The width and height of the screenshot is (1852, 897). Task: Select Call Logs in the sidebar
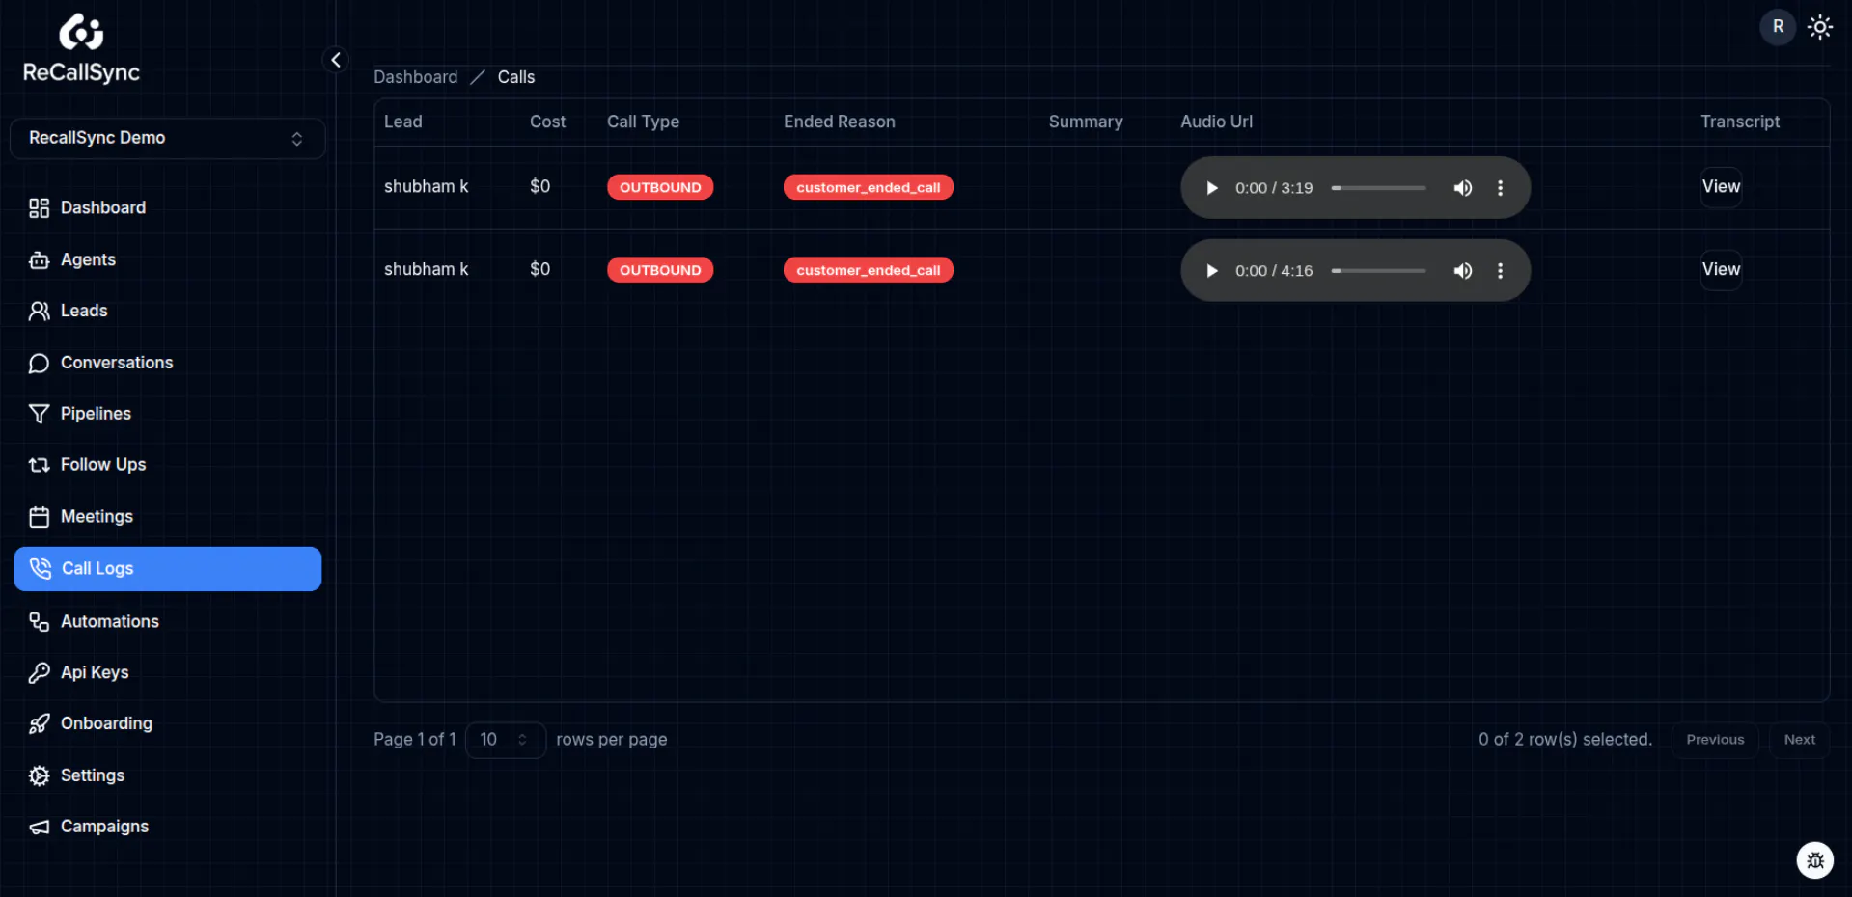(167, 569)
